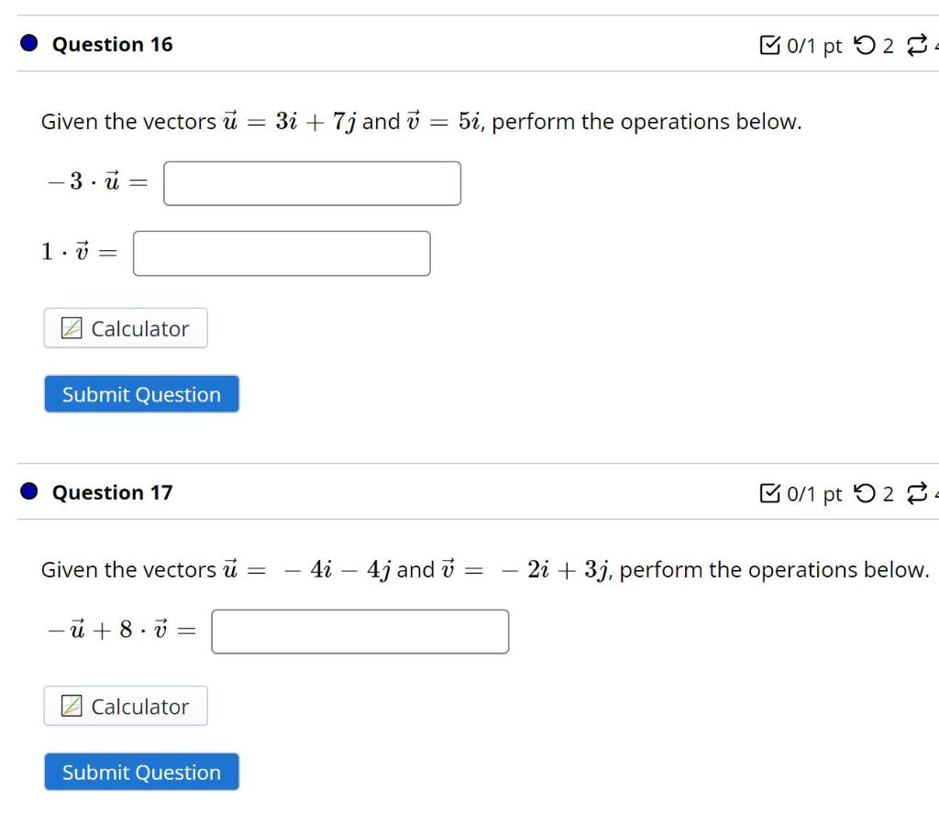This screenshot has height=834, width=939.
Task: Open the Calculator in Question 16
Action: click(x=125, y=327)
